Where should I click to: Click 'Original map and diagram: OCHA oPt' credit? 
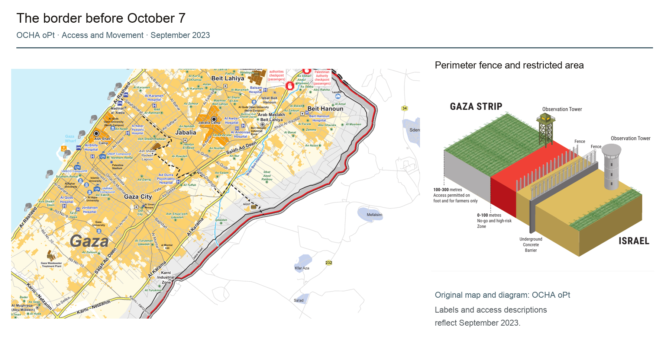pyautogui.click(x=502, y=295)
